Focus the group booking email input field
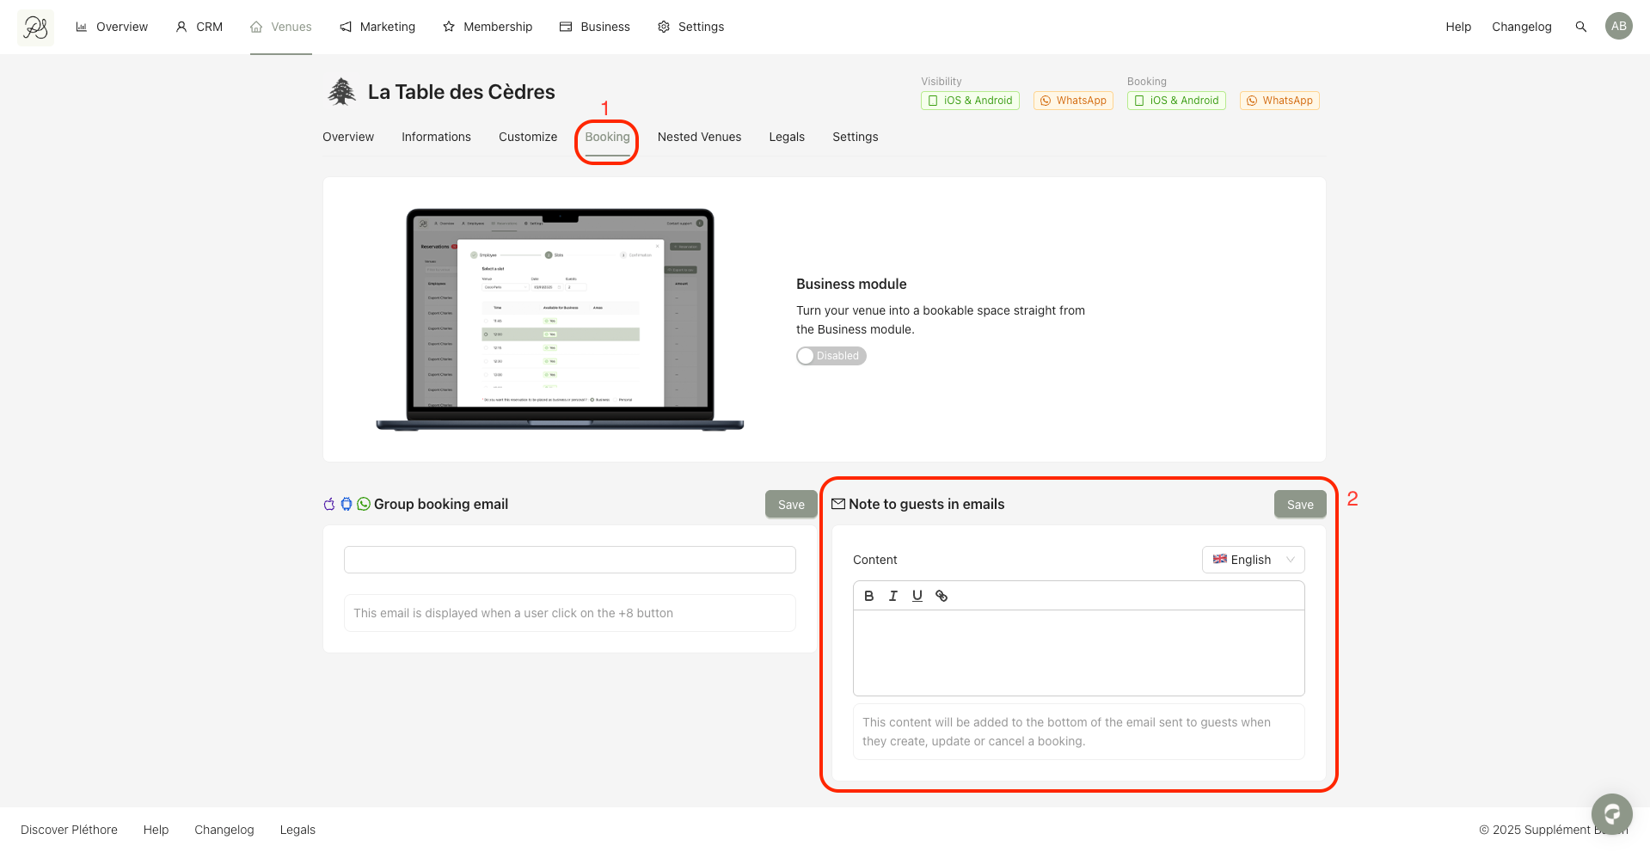 pyautogui.click(x=570, y=560)
